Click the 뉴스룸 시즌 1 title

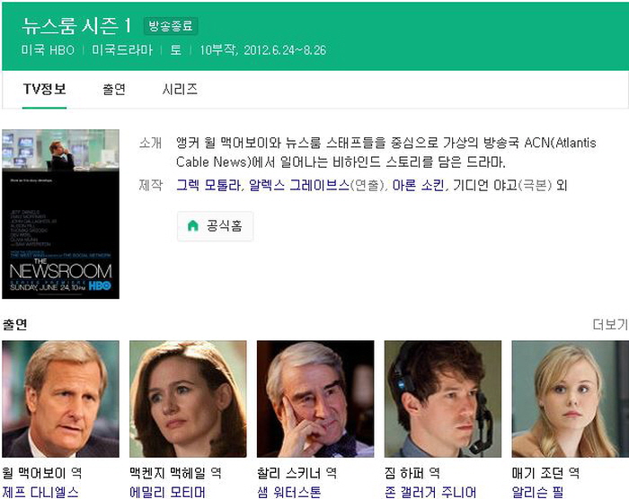(x=77, y=25)
